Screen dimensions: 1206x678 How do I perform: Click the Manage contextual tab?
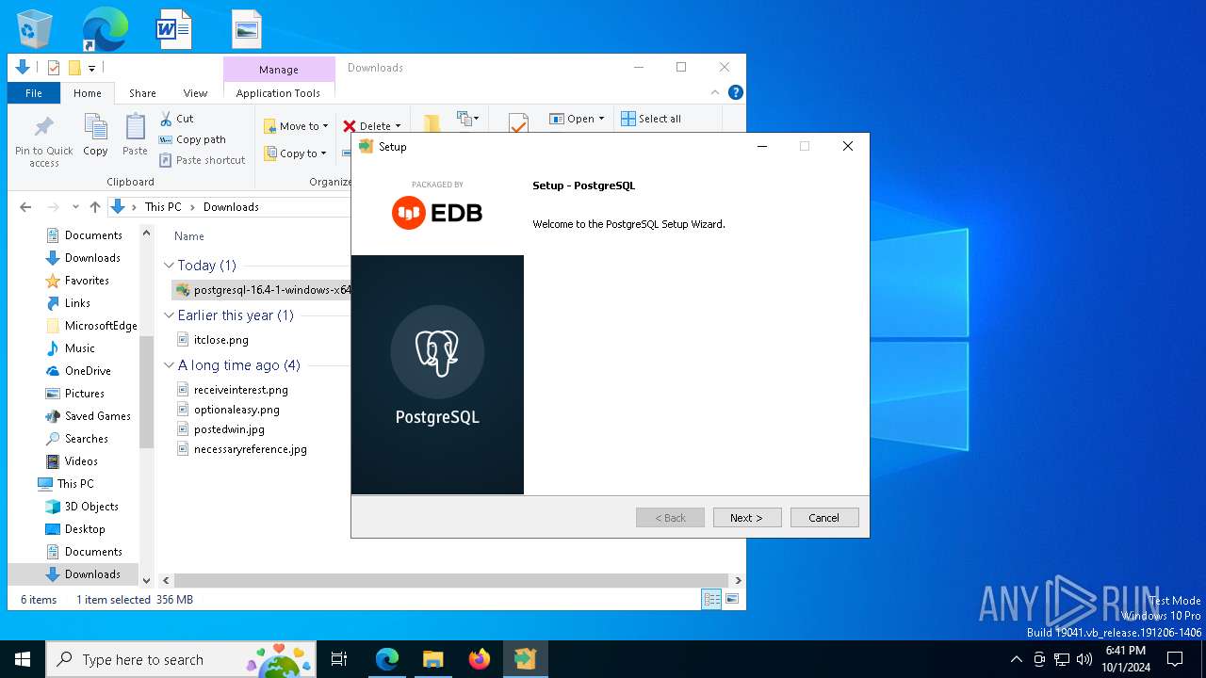point(279,69)
